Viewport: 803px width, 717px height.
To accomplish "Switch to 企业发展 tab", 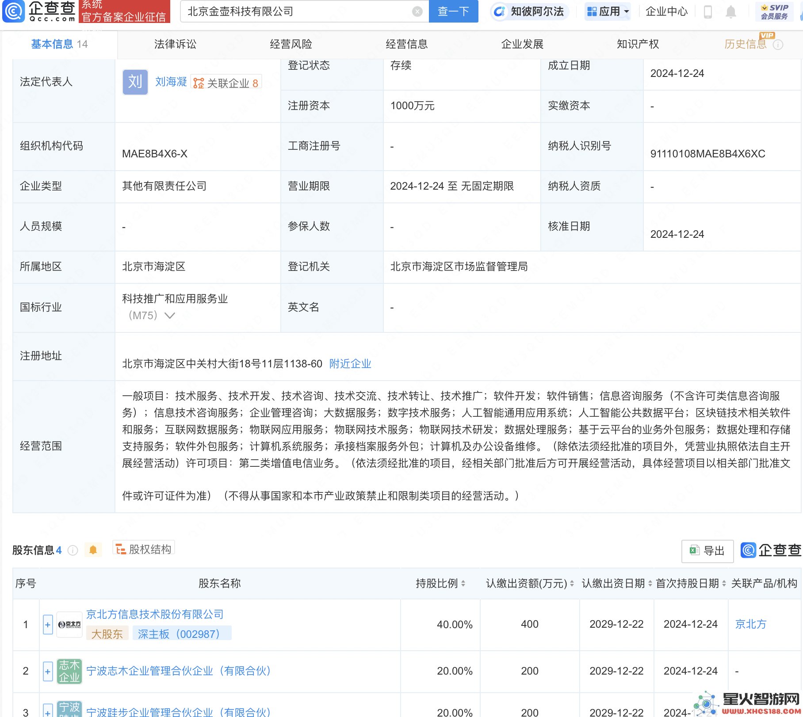I will (x=522, y=44).
